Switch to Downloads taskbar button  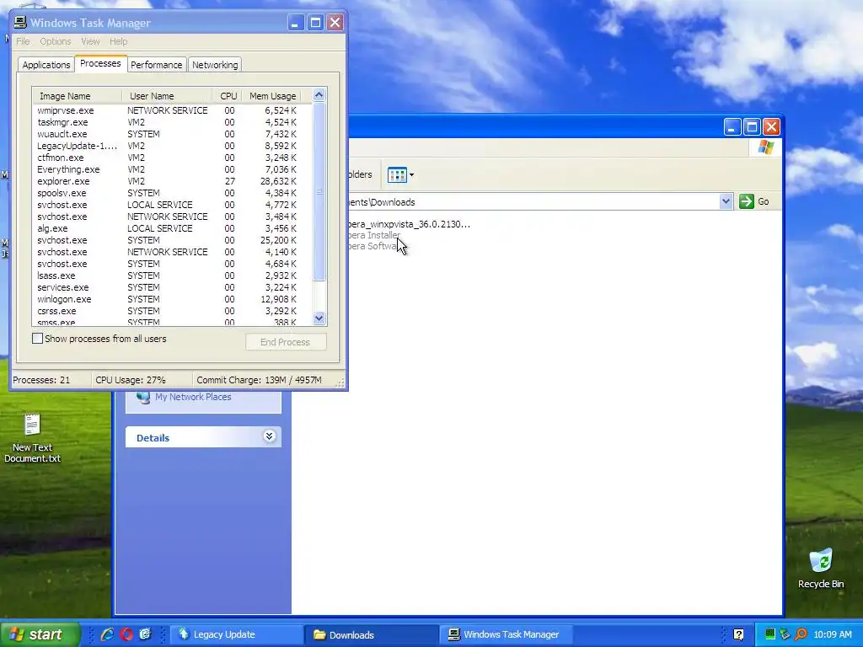372,634
